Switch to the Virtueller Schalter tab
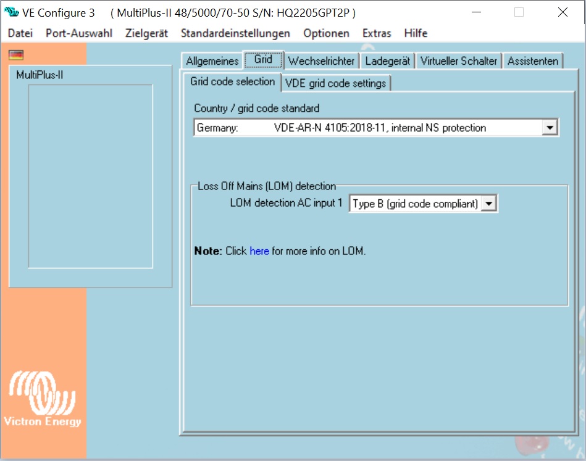586x461 pixels. (x=459, y=61)
